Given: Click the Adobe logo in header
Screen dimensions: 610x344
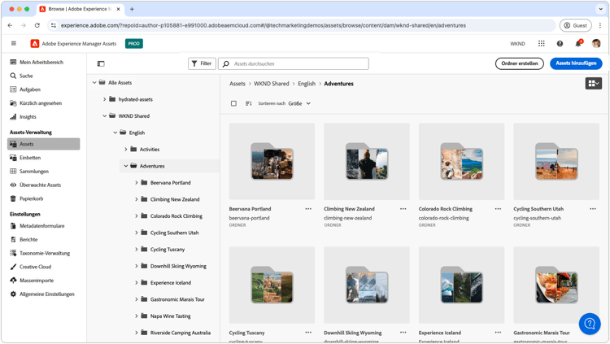Looking at the screenshot, I should (x=35, y=44).
